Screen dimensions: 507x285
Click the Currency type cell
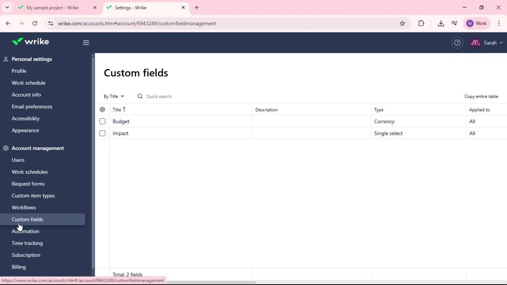tap(384, 122)
